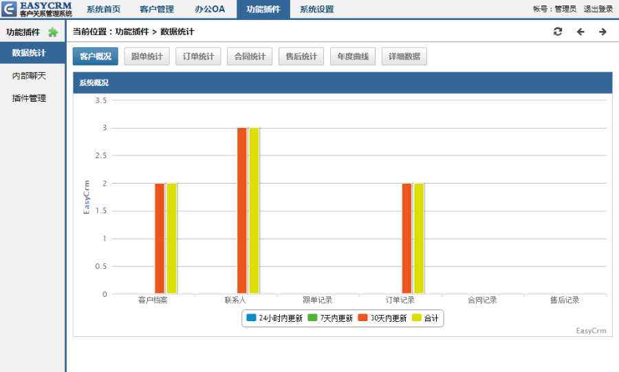619x372 pixels.
Task: Click the green plugin puzzle icon
Action: (53, 32)
